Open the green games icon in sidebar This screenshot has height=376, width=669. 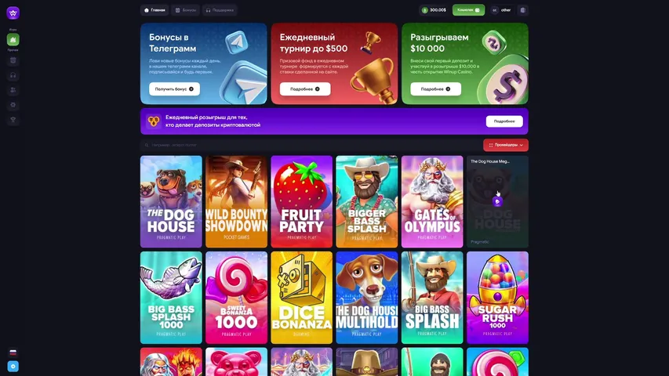click(13, 40)
